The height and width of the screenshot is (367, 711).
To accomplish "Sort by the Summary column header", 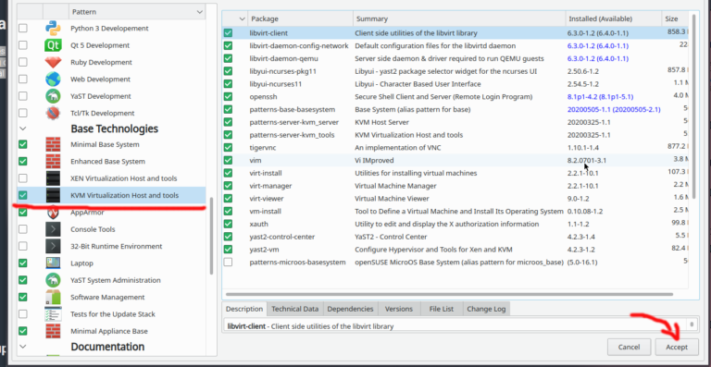I will click(x=459, y=18).
